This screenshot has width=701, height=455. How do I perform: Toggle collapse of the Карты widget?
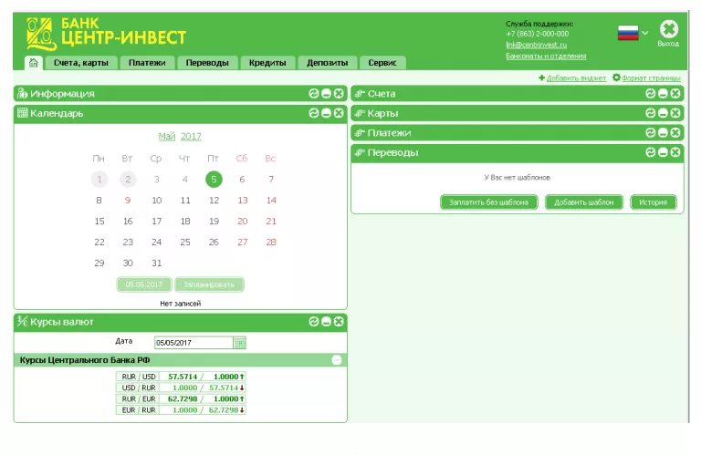point(664,113)
